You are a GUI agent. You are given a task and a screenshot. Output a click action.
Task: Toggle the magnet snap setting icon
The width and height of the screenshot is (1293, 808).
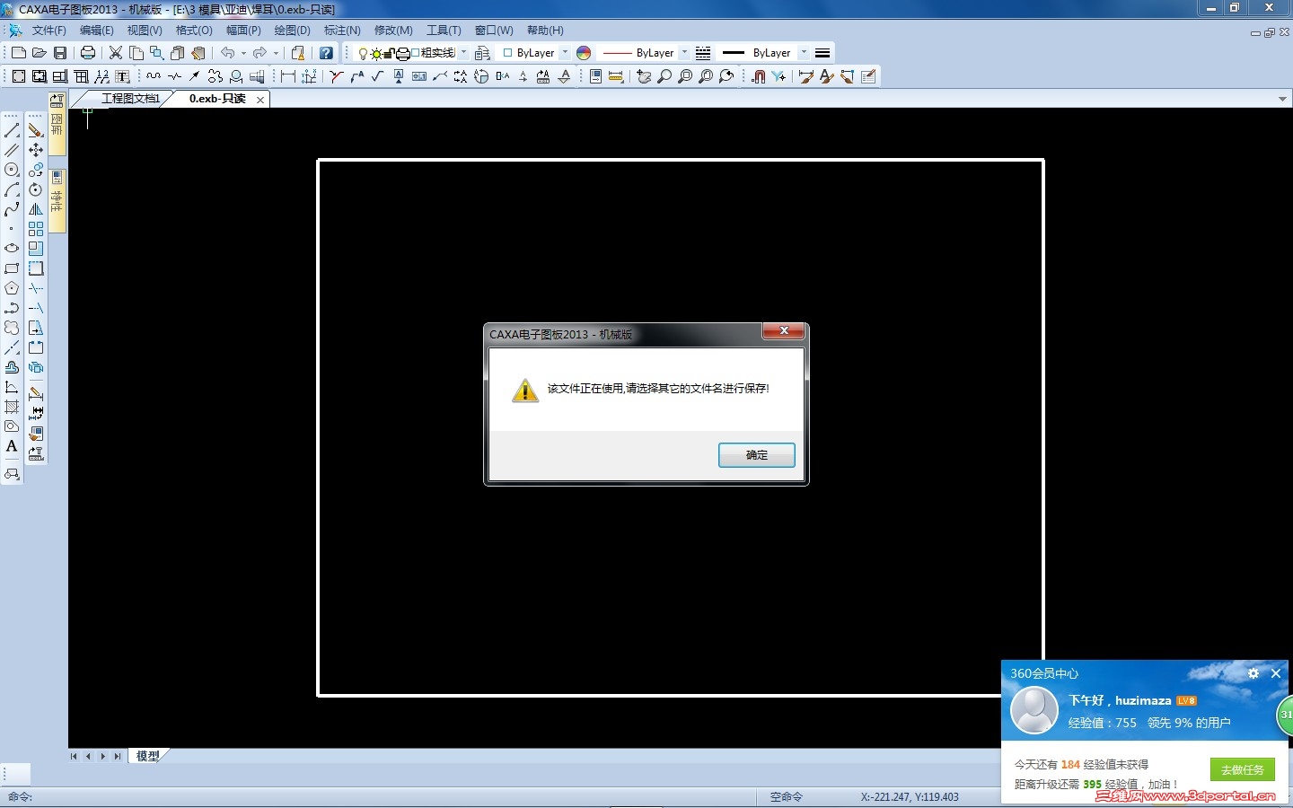pyautogui.click(x=759, y=76)
